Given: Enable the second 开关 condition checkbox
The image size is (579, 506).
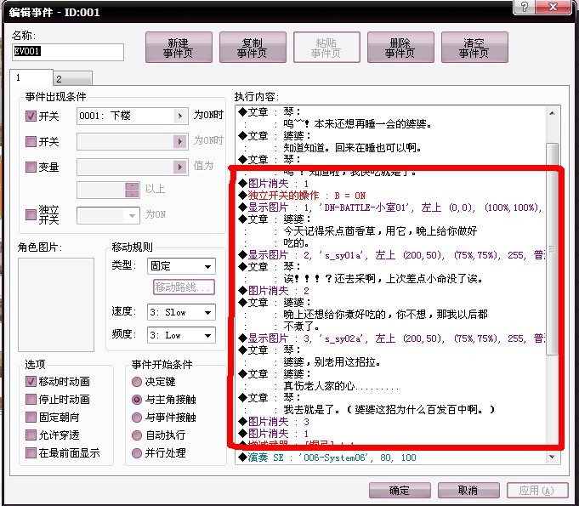Looking at the screenshot, I should [31, 141].
